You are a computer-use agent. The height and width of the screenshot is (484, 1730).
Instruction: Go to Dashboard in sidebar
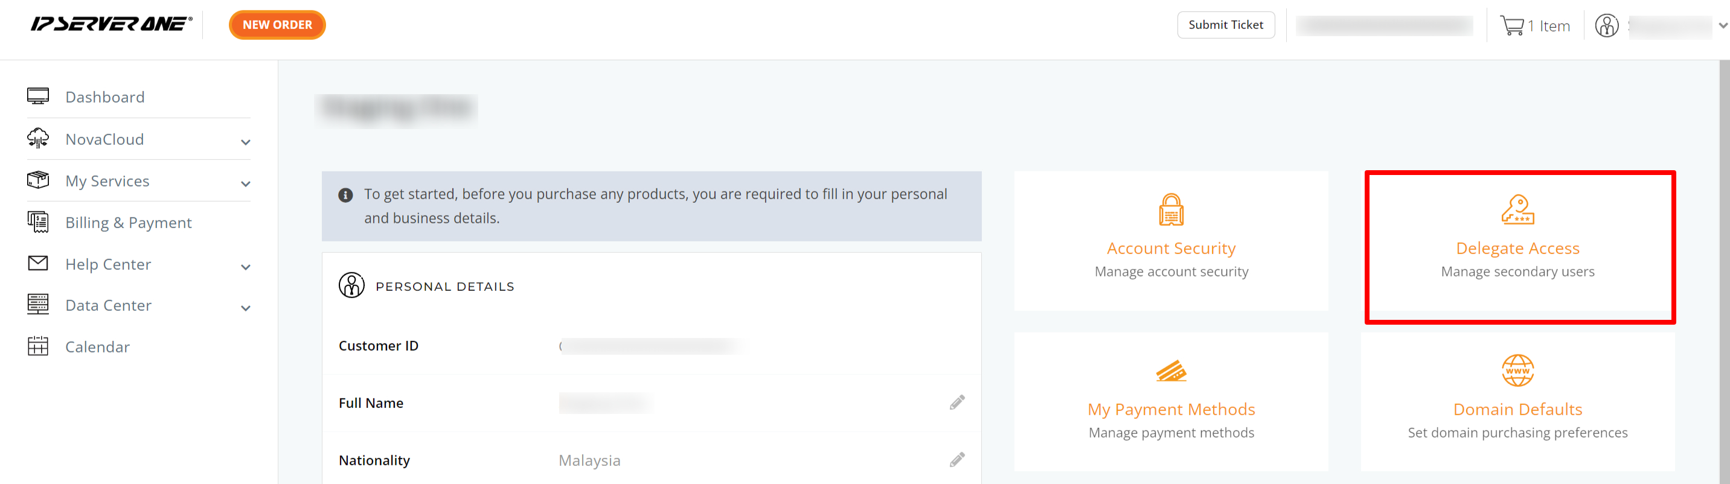click(105, 97)
